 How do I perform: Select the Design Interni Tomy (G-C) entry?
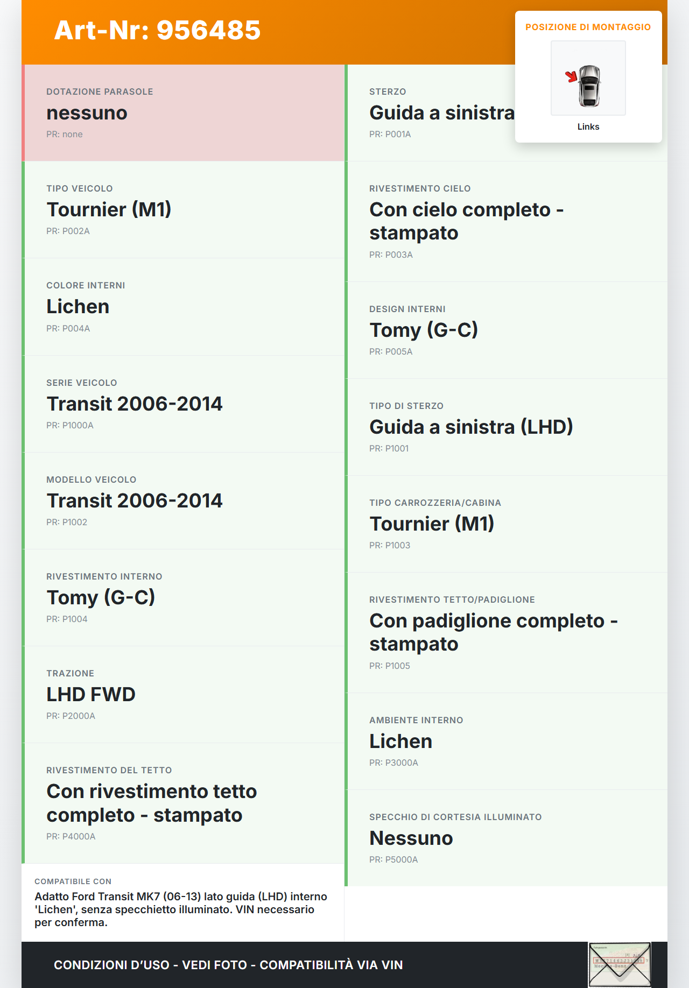pyautogui.click(x=506, y=330)
